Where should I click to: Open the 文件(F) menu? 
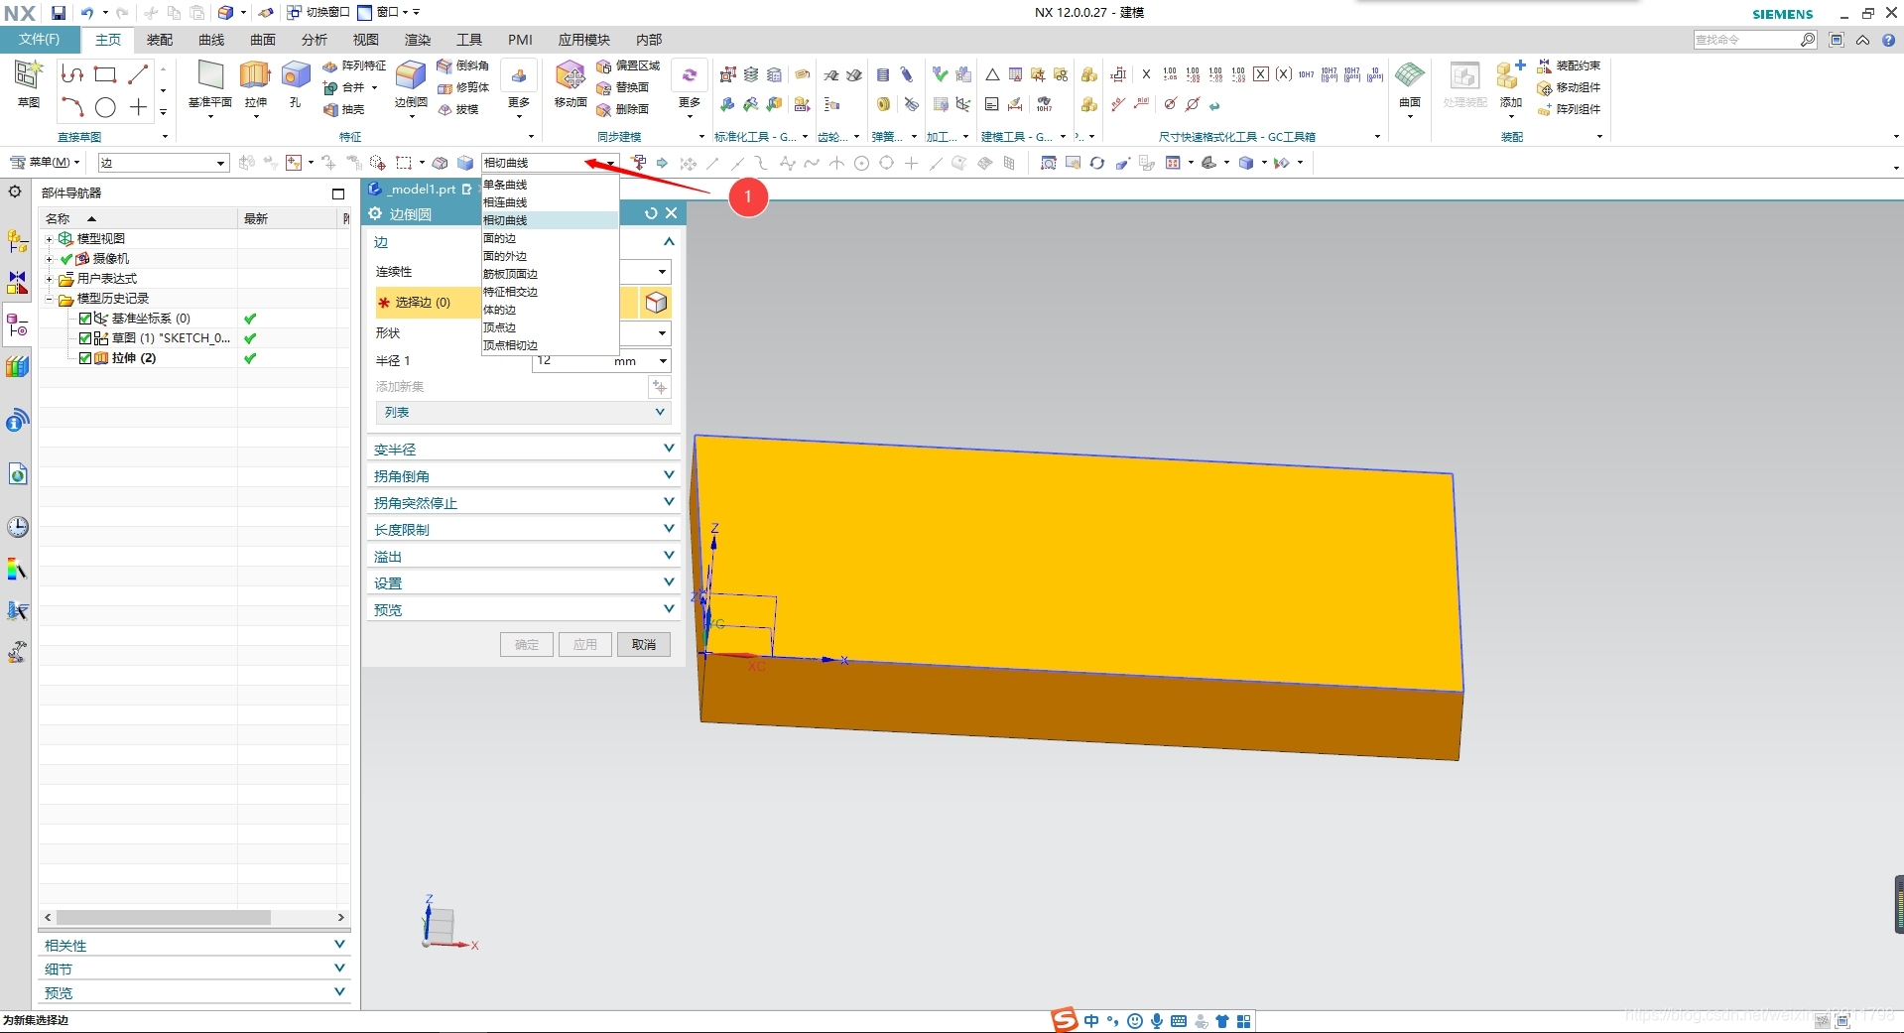point(39,40)
